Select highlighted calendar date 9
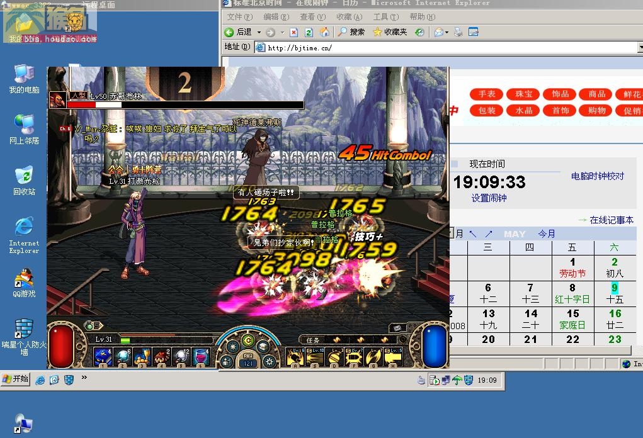The width and height of the screenshot is (643, 438). click(614, 288)
